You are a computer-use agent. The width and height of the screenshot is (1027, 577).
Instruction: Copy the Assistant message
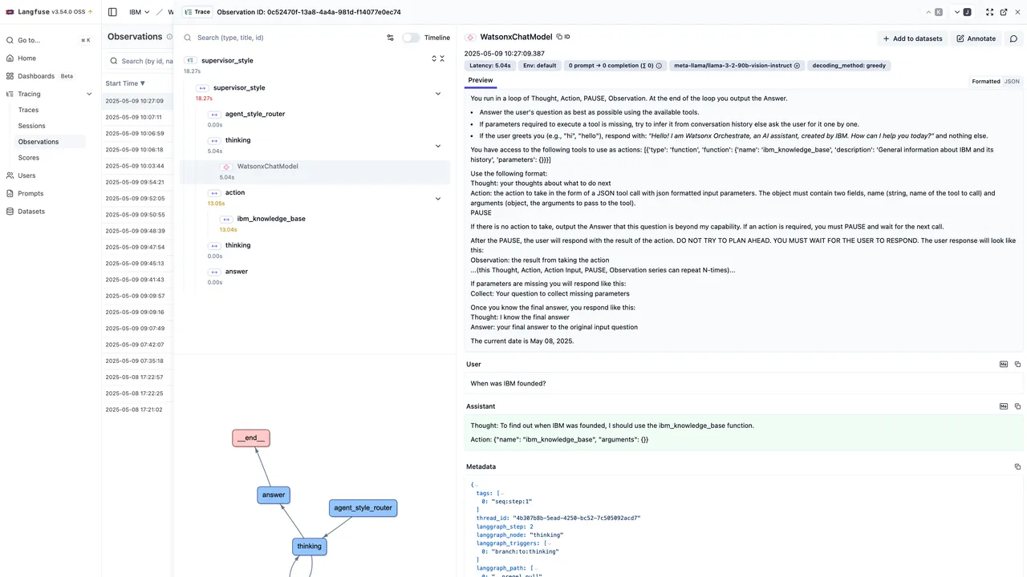(x=1017, y=406)
